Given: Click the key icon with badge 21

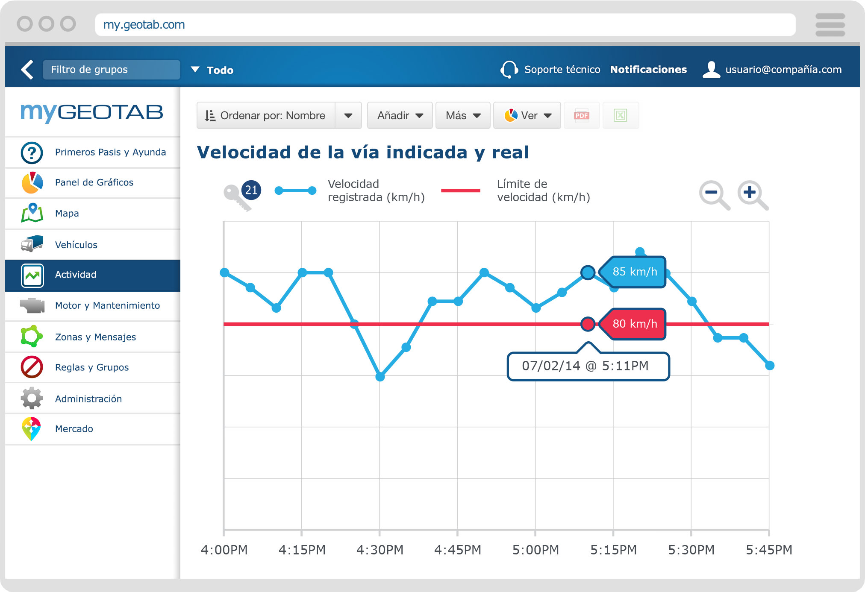Looking at the screenshot, I should pos(242,196).
